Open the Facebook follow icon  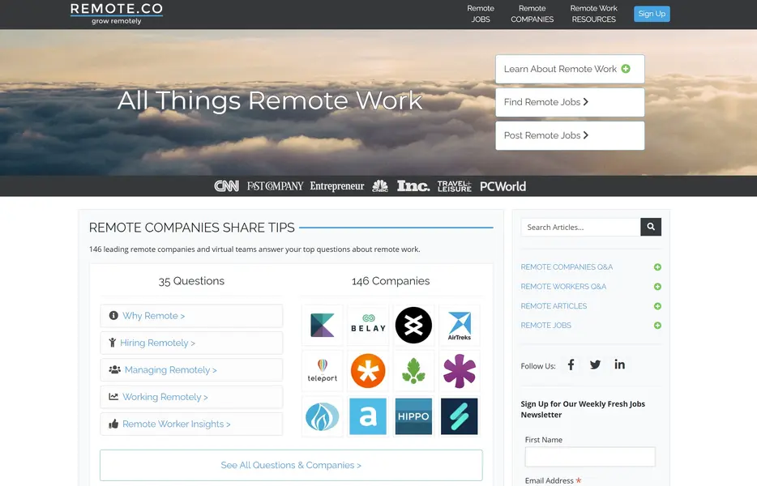(571, 364)
